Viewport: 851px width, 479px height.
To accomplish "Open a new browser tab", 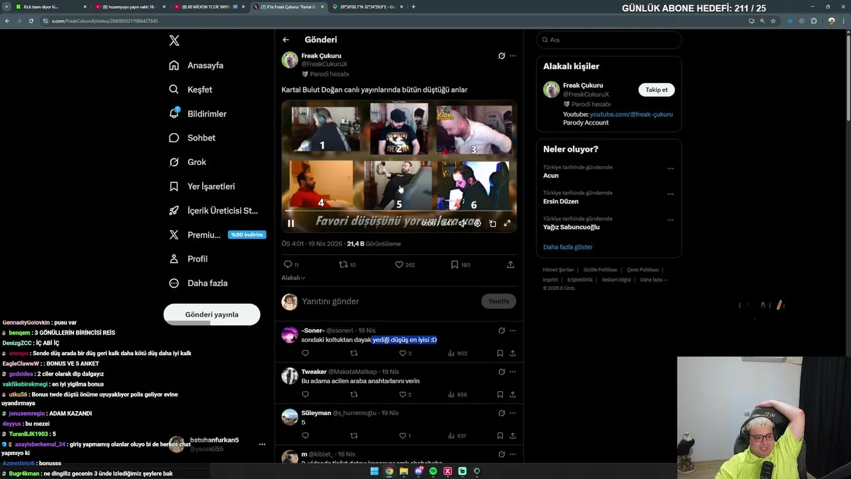I will tap(414, 7).
